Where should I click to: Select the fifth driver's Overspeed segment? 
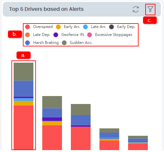click(x=138, y=147)
